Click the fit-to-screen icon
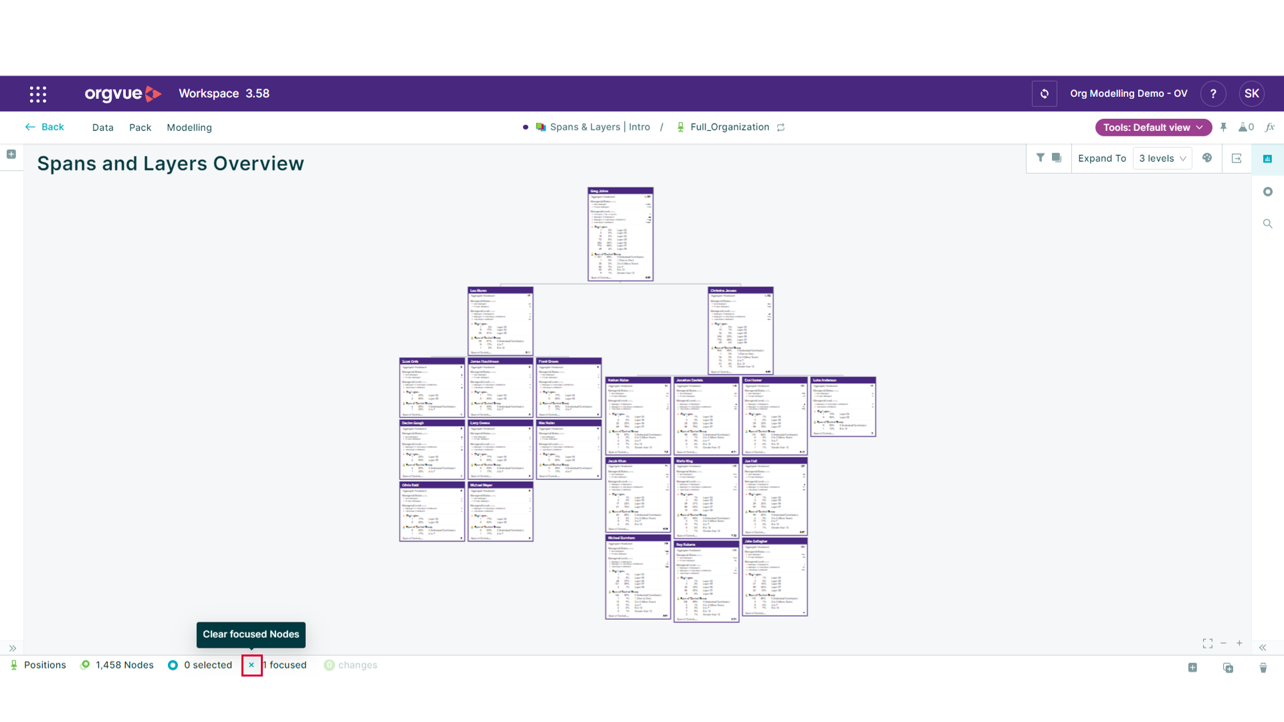Viewport: 1284px width, 722px height. click(1208, 643)
